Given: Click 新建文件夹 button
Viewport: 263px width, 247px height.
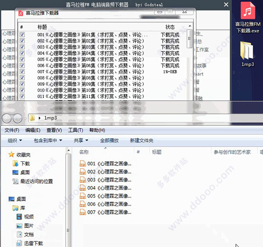Looking at the screenshot, I should point(142,140).
